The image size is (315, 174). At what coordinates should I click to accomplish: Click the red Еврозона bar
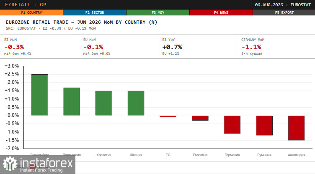[x=200, y=118]
